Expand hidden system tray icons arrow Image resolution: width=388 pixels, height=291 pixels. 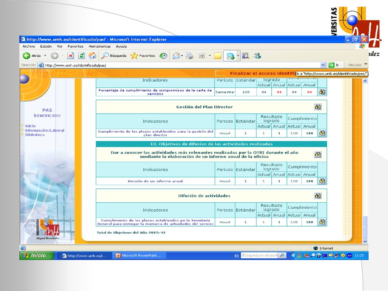(x=293, y=255)
